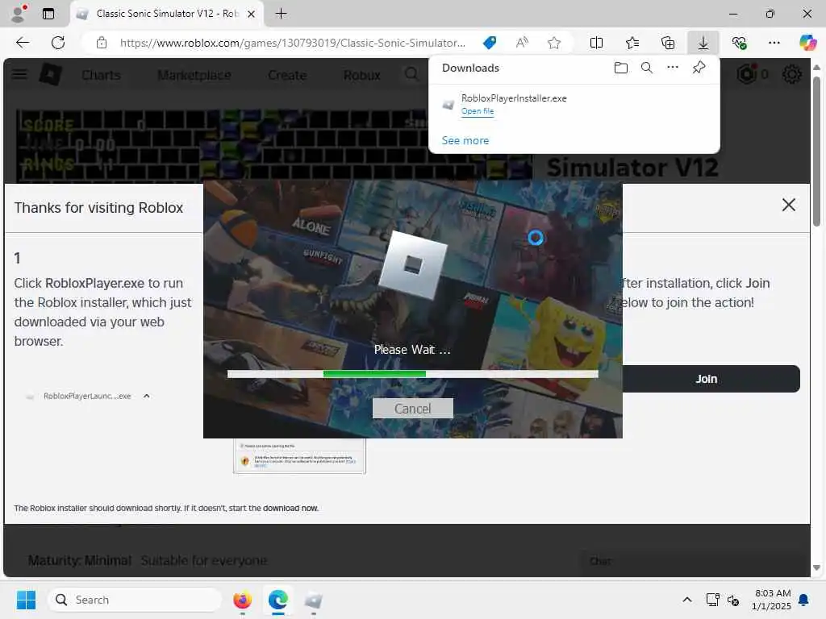Open the tab actions menu icon
The height and width of the screenshot is (619, 826).
point(48,14)
